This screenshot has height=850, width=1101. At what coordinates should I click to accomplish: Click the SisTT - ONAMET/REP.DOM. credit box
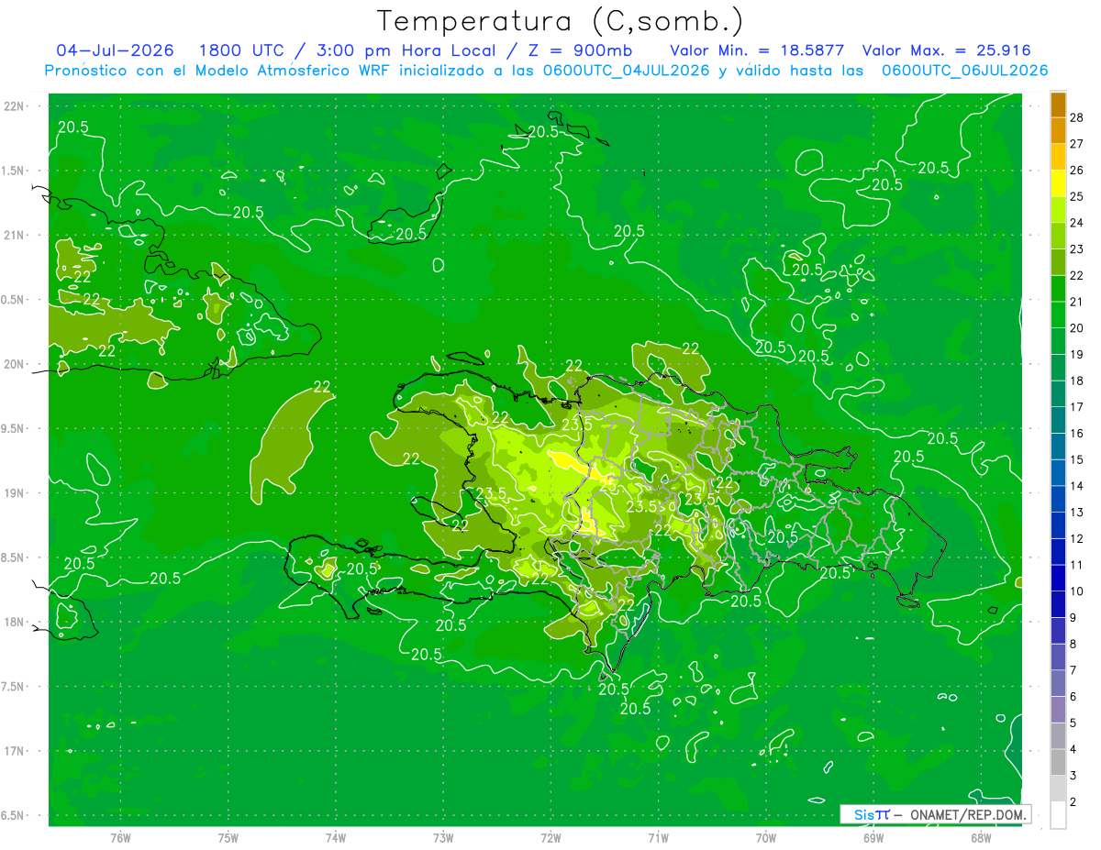936,814
